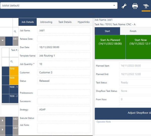The image size is (151, 136).
Task: Select task T030 - 1 row
Action: [14, 89]
